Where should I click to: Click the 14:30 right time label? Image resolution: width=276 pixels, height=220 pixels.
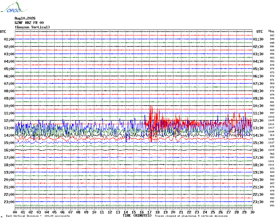pos(258,135)
